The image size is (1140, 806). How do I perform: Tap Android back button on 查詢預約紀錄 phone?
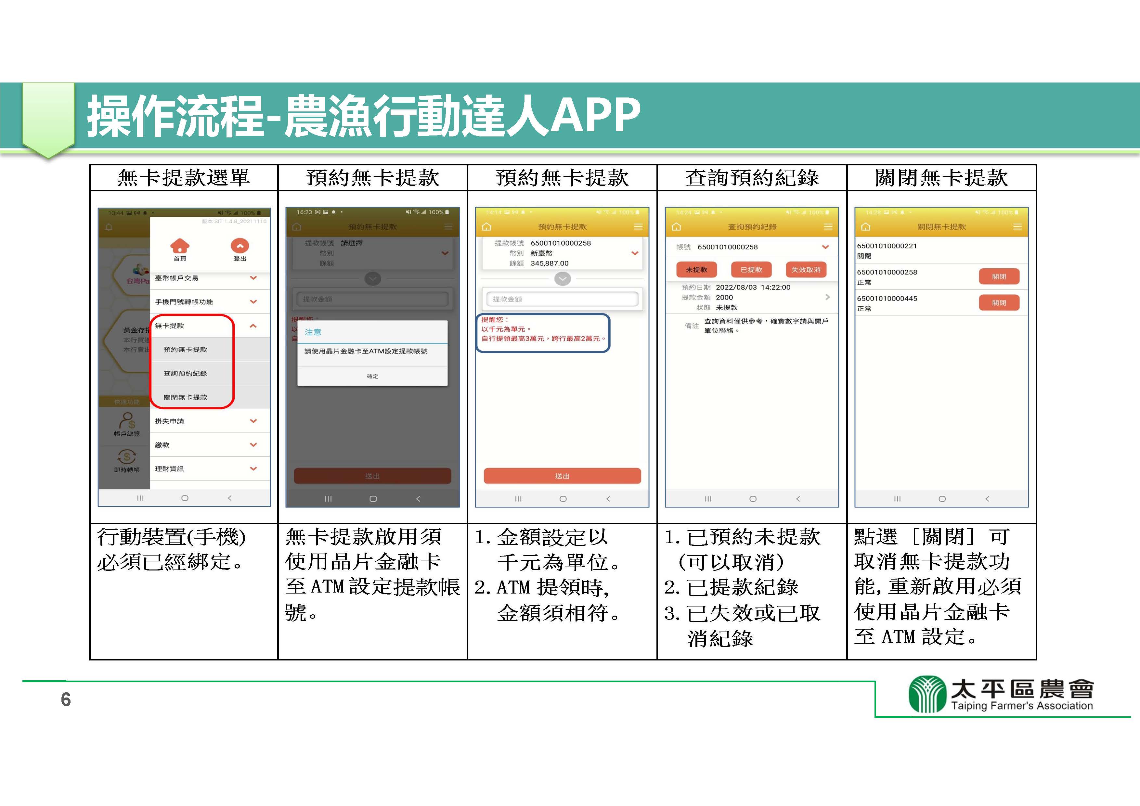(798, 499)
